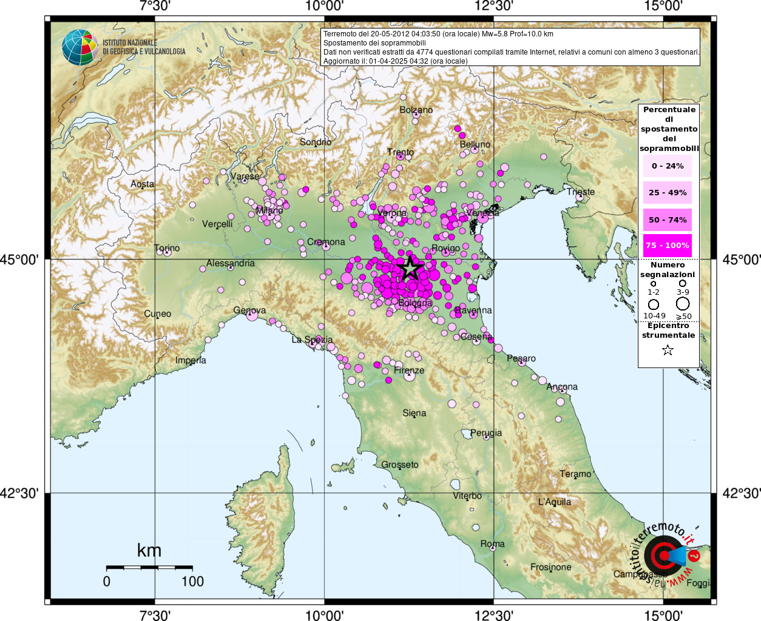
Task: Click the Roma city label
Action: [493, 544]
